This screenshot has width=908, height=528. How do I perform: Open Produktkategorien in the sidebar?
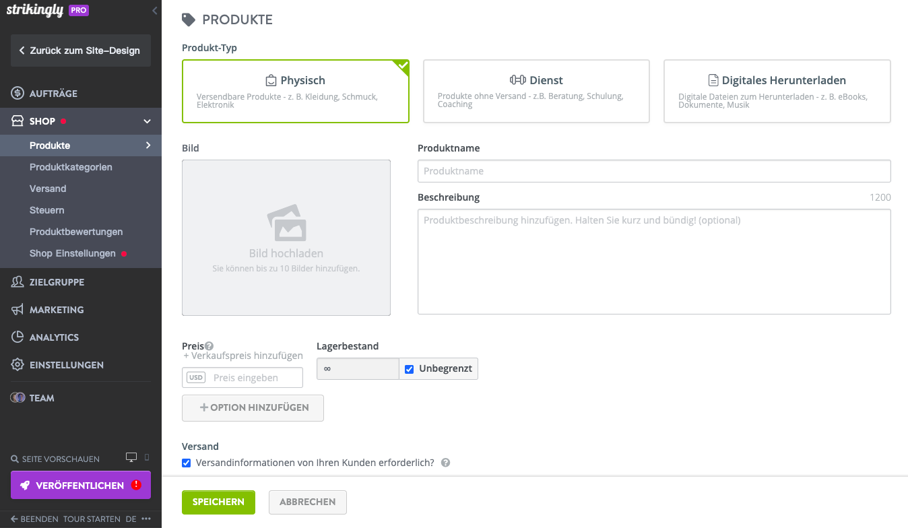71,167
